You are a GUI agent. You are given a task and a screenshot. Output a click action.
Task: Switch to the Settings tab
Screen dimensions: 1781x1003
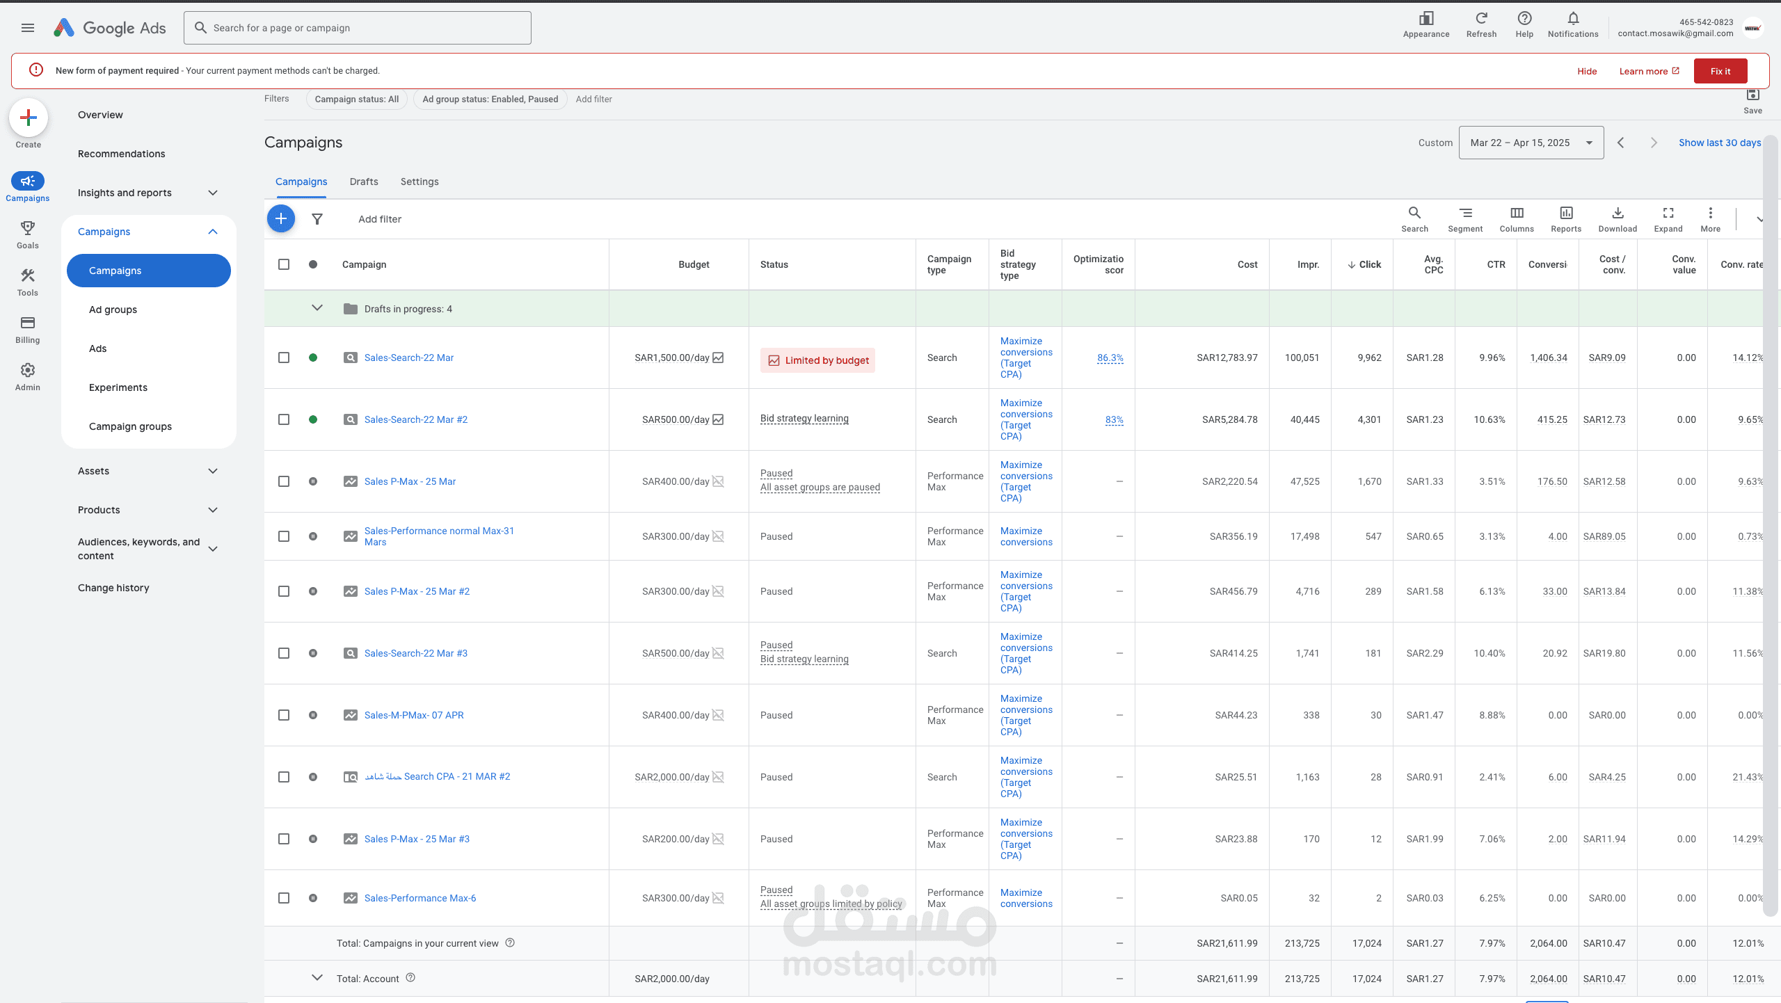(420, 182)
